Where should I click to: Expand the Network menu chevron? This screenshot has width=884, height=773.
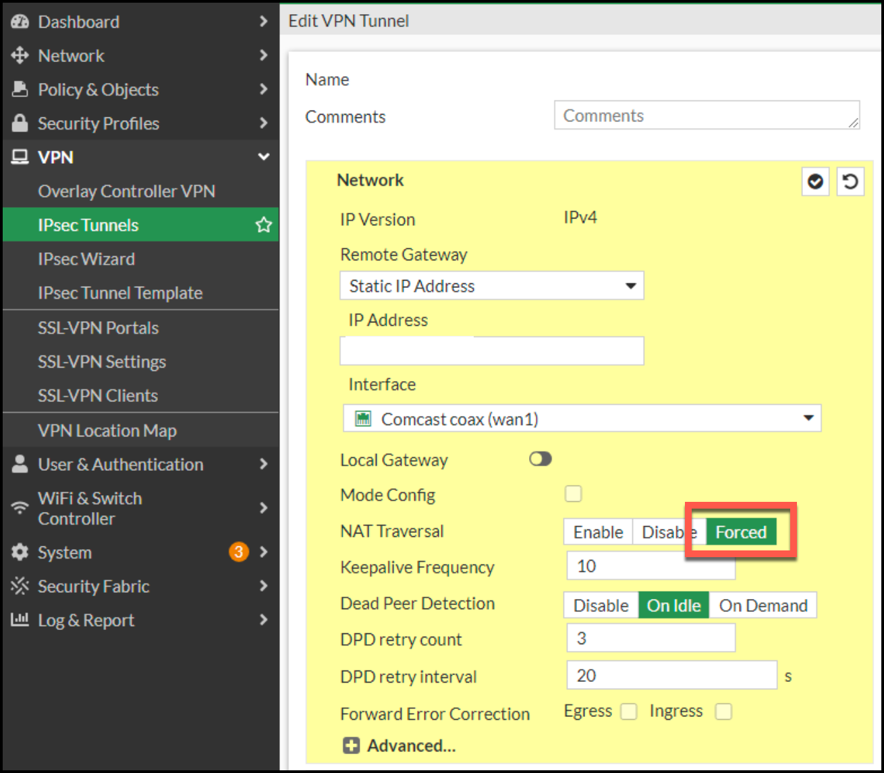click(x=263, y=55)
